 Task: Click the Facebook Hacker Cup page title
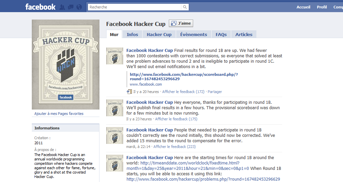click(x=136, y=24)
